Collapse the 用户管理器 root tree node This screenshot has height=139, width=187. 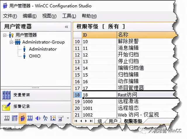point(5,35)
